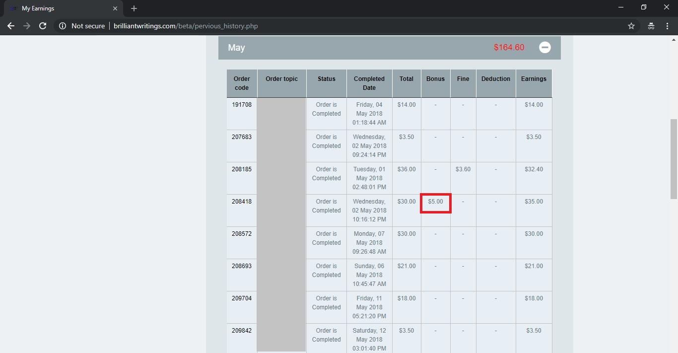Click the $36.00 total value
The width and height of the screenshot is (678, 353).
tap(407, 169)
